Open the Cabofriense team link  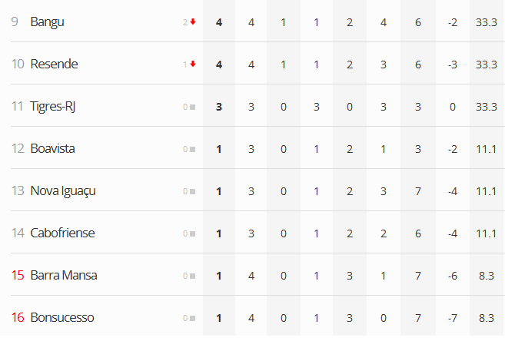[63, 233]
